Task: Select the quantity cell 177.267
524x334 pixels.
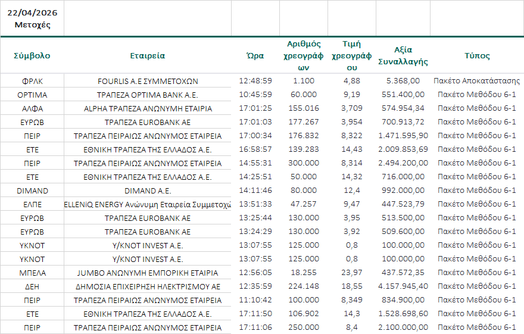Action: pos(304,122)
